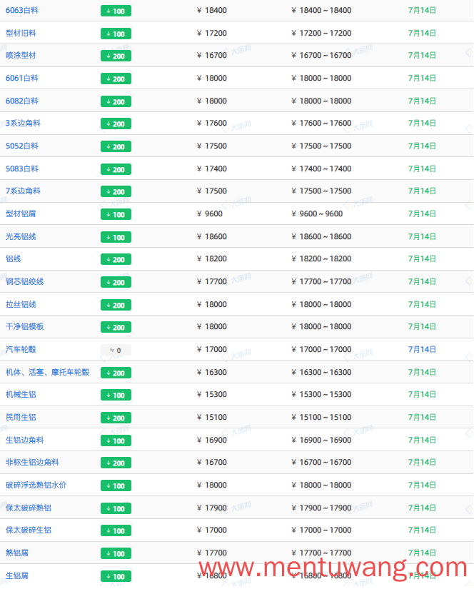Click the ↓100 badge for 6063白料
Image resolution: width=474 pixels, height=589 pixels.
tap(116, 11)
